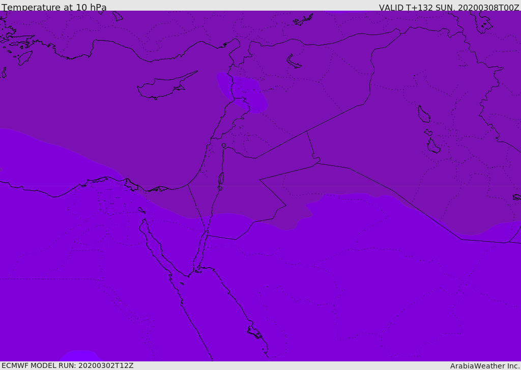521x370 pixels.
Task: Click the ECMWF MODEL RUN label
Action: (x=67, y=365)
